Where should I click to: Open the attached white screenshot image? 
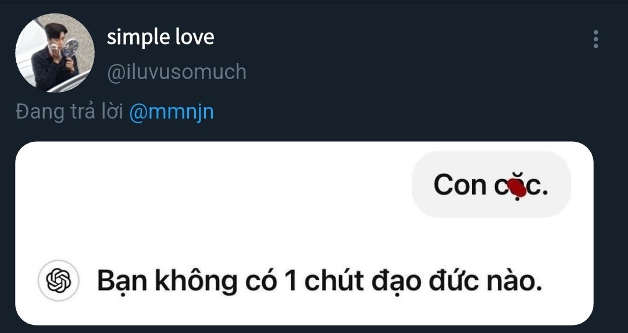pyautogui.click(x=304, y=234)
